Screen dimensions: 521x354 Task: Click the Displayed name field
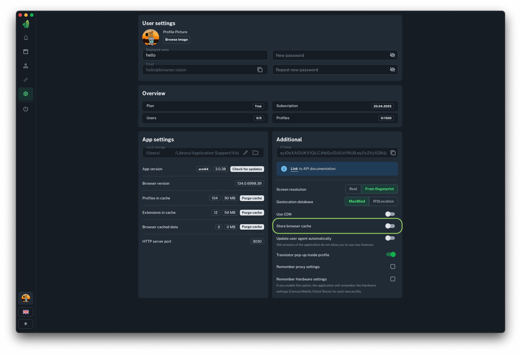(x=205, y=55)
